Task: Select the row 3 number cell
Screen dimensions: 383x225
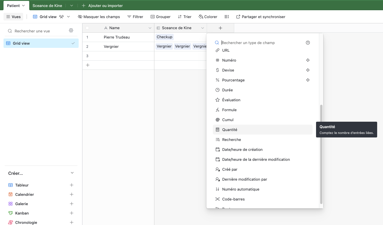Action: click(x=87, y=56)
